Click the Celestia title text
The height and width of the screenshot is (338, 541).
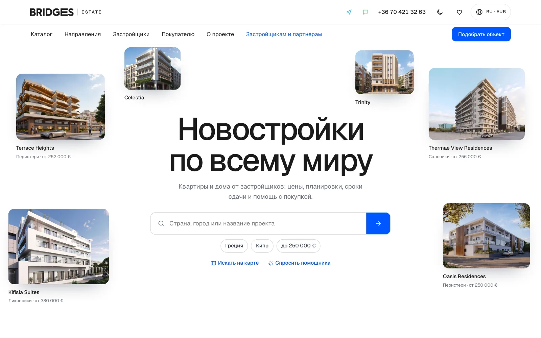pos(134,98)
